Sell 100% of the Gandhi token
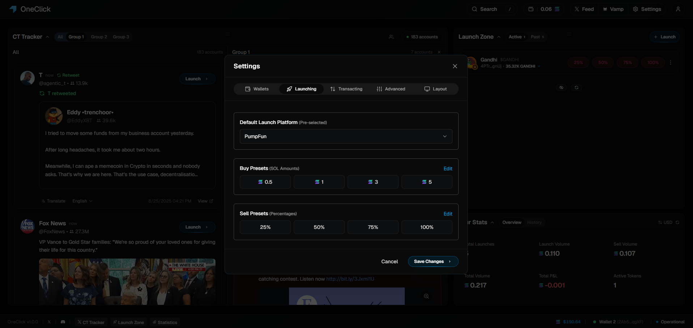Image resolution: width=693 pixels, height=328 pixels. (x=653, y=63)
